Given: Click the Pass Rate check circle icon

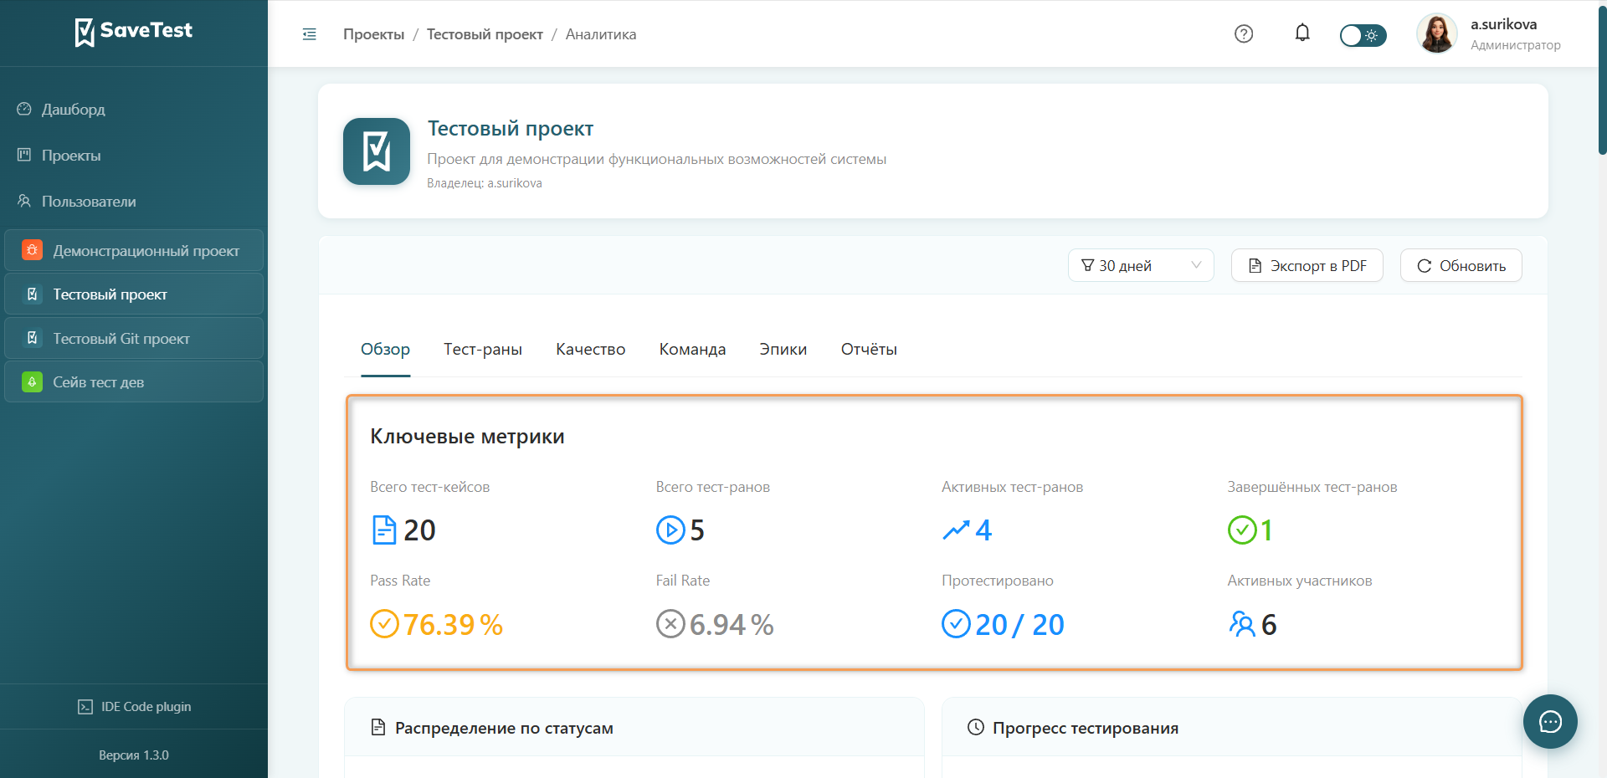Looking at the screenshot, I should click(384, 624).
